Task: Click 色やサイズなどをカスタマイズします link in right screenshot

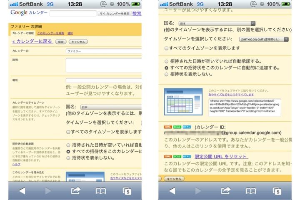Action: (231, 95)
